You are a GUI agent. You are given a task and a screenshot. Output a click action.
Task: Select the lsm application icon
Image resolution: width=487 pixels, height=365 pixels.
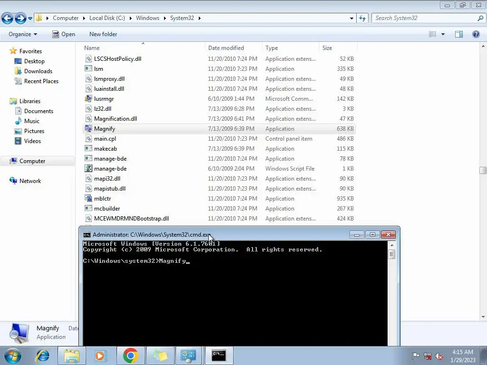tap(88, 68)
